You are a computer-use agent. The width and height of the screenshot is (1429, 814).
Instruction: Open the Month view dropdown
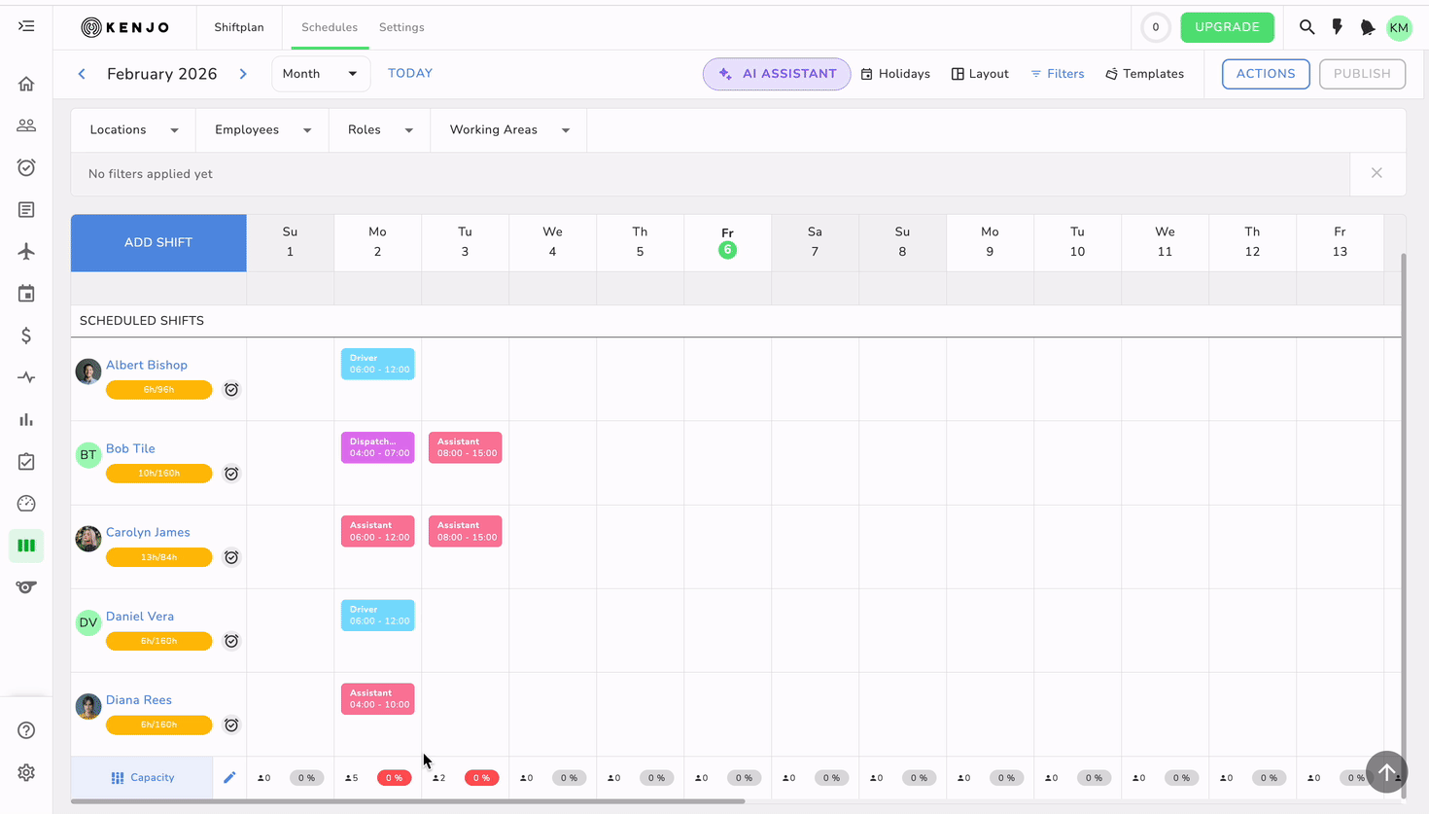tap(321, 74)
